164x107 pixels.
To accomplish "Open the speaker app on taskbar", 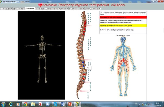I will coord(48,104).
